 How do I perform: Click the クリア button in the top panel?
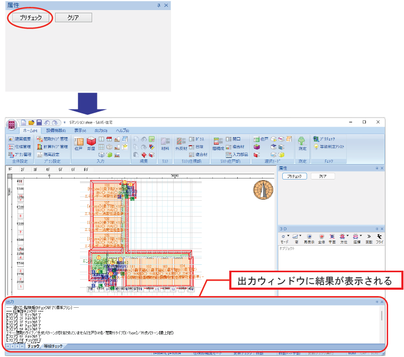tap(74, 17)
